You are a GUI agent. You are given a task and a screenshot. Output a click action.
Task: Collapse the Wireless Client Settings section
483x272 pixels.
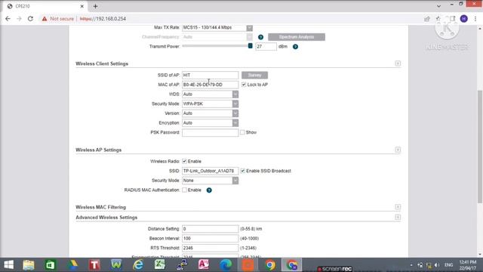click(x=398, y=63)
